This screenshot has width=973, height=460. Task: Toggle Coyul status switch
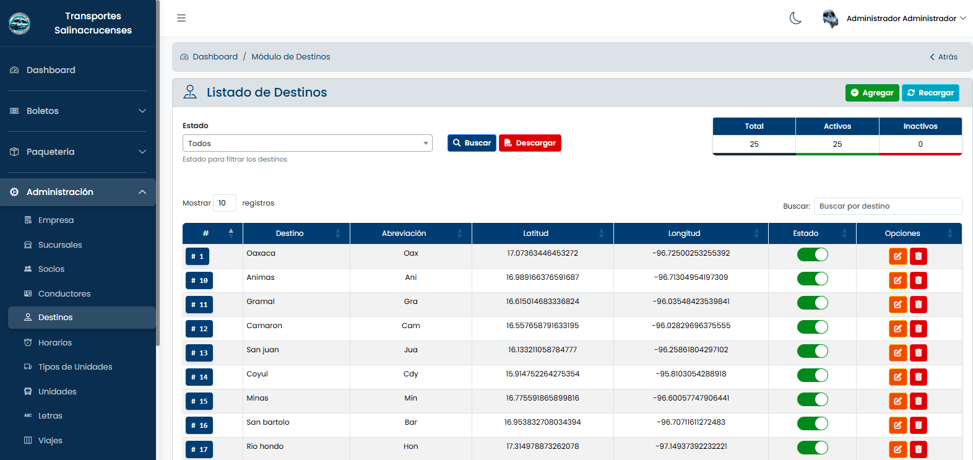point(812,375)
